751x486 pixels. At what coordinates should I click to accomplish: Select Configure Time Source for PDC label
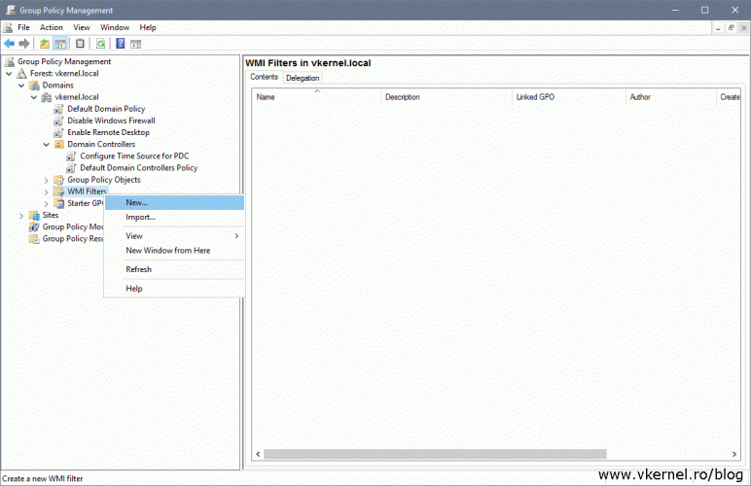point(134,156)
